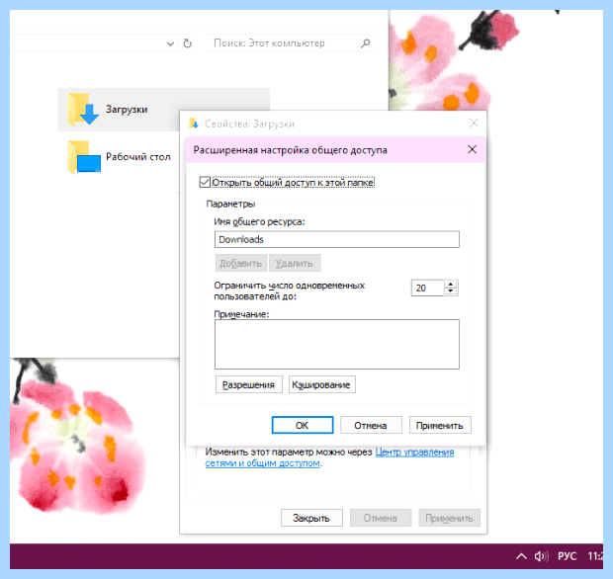Open address bar history dropdown chevron
This screenshot has height=579, width=613.
coord(170,43)
